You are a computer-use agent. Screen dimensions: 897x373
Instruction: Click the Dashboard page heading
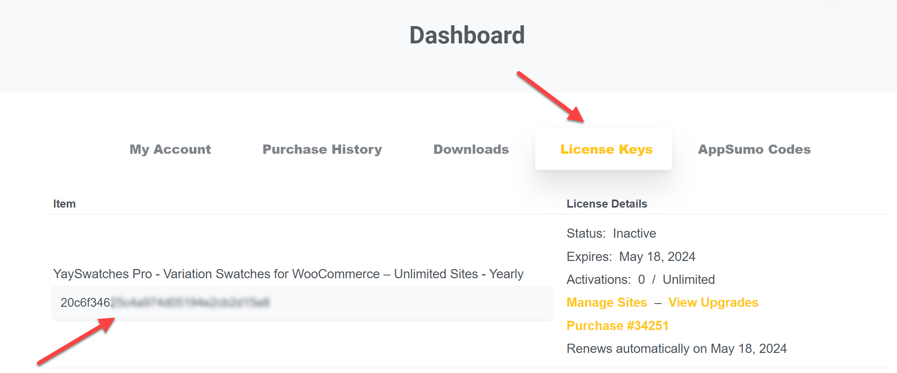467,35
